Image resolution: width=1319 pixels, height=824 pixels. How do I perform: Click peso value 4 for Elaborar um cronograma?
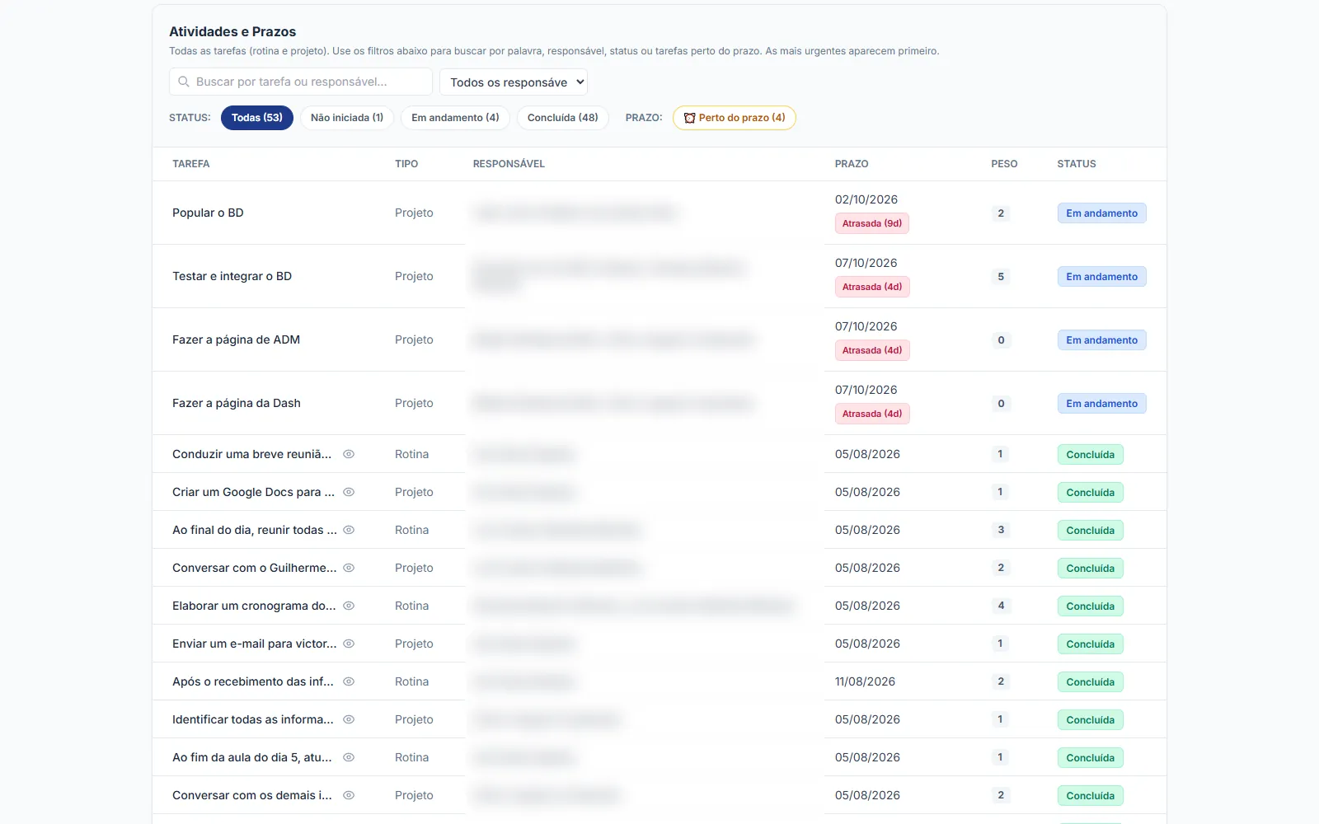tap(1001, 606)
